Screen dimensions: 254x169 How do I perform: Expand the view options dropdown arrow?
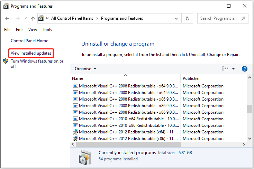[234, 69]
